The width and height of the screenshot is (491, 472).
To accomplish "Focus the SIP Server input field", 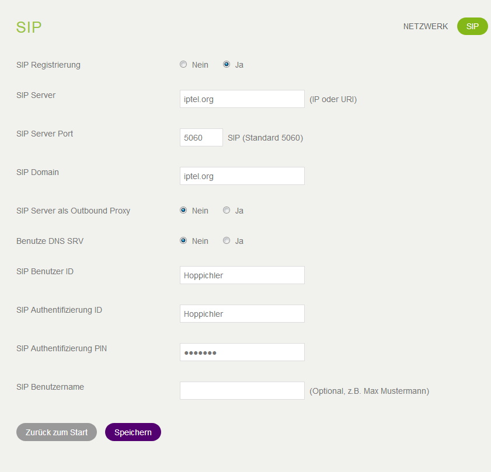I will coord(242,99).
